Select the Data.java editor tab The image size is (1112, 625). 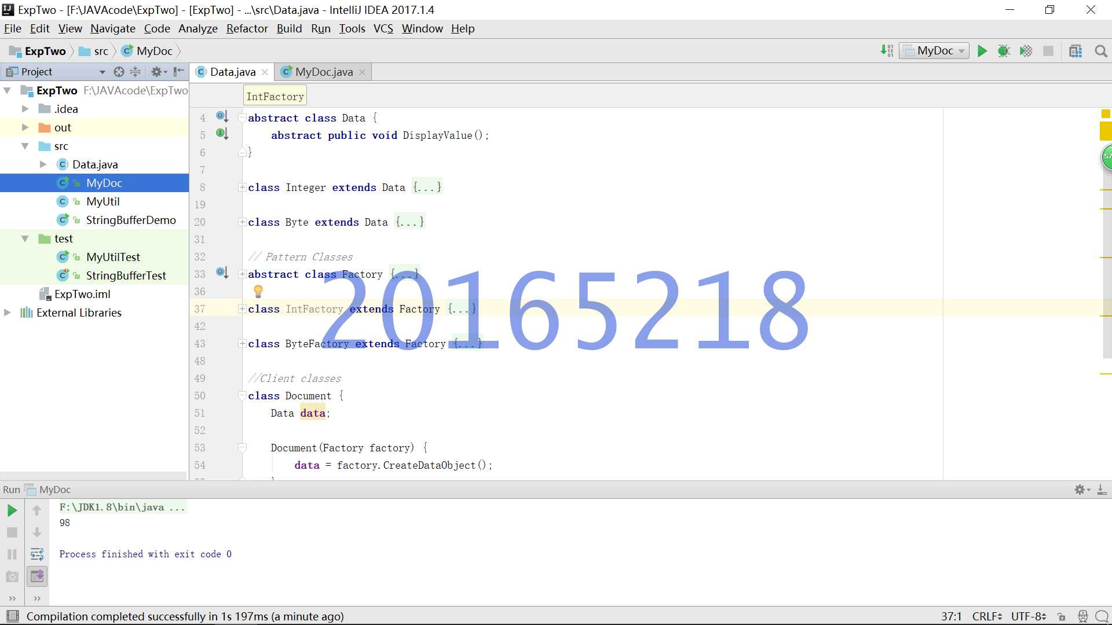tap(232, 72)
